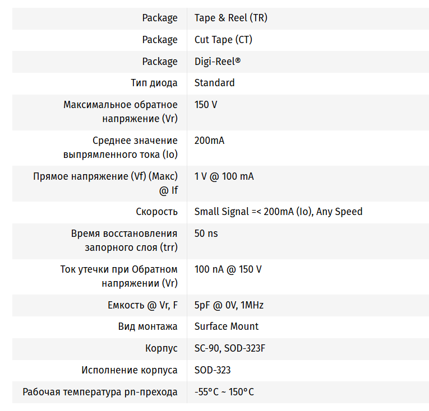Viewport: 429px width, 411px height.
Task: Click the "1 V @ 100 mA" value
Action: coord(224,176)
